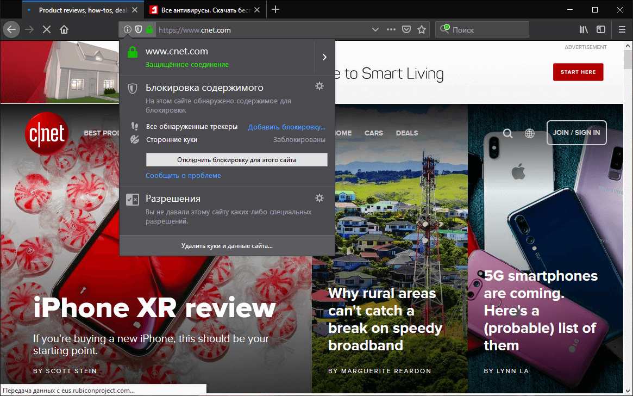The image size is (633, 396).
Task: Click the JOIN / SIGN IN button
Action: tap(576, 132)
